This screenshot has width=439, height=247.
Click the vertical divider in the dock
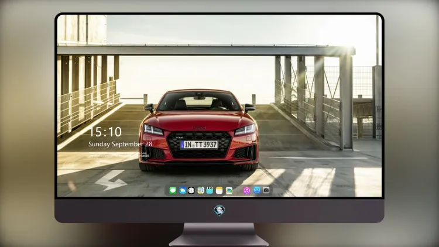coord(238,191)
